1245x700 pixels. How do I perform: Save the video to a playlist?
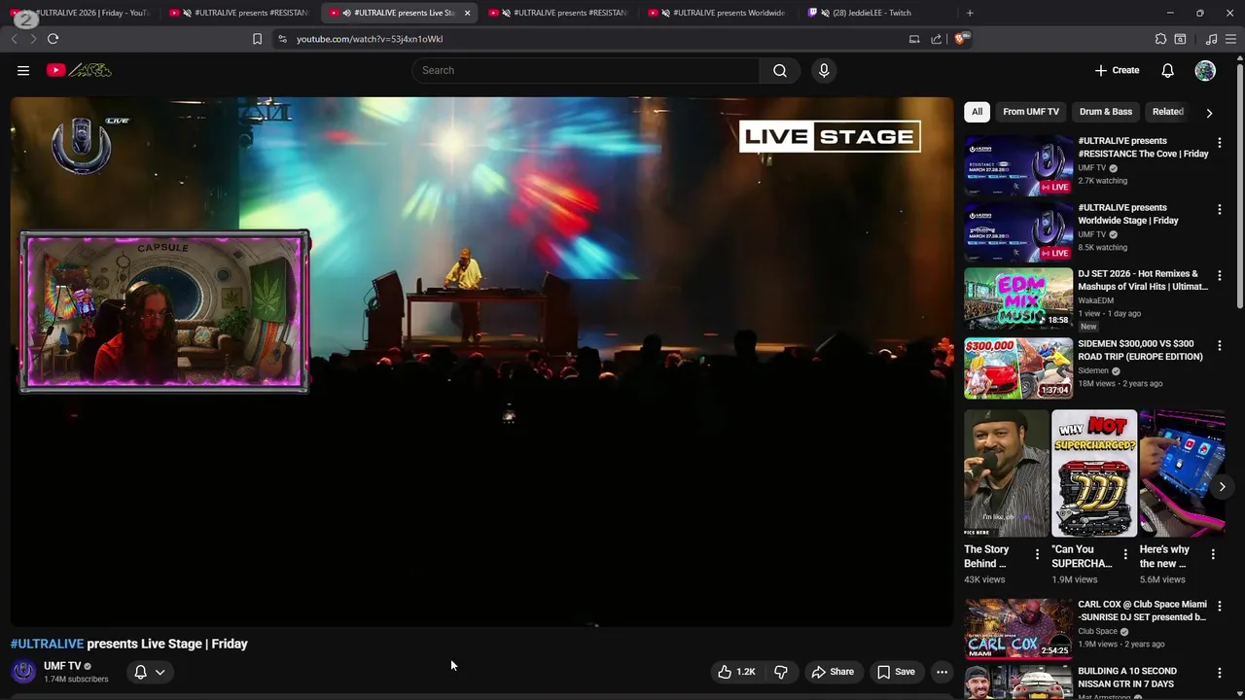[x=896, y=672]
